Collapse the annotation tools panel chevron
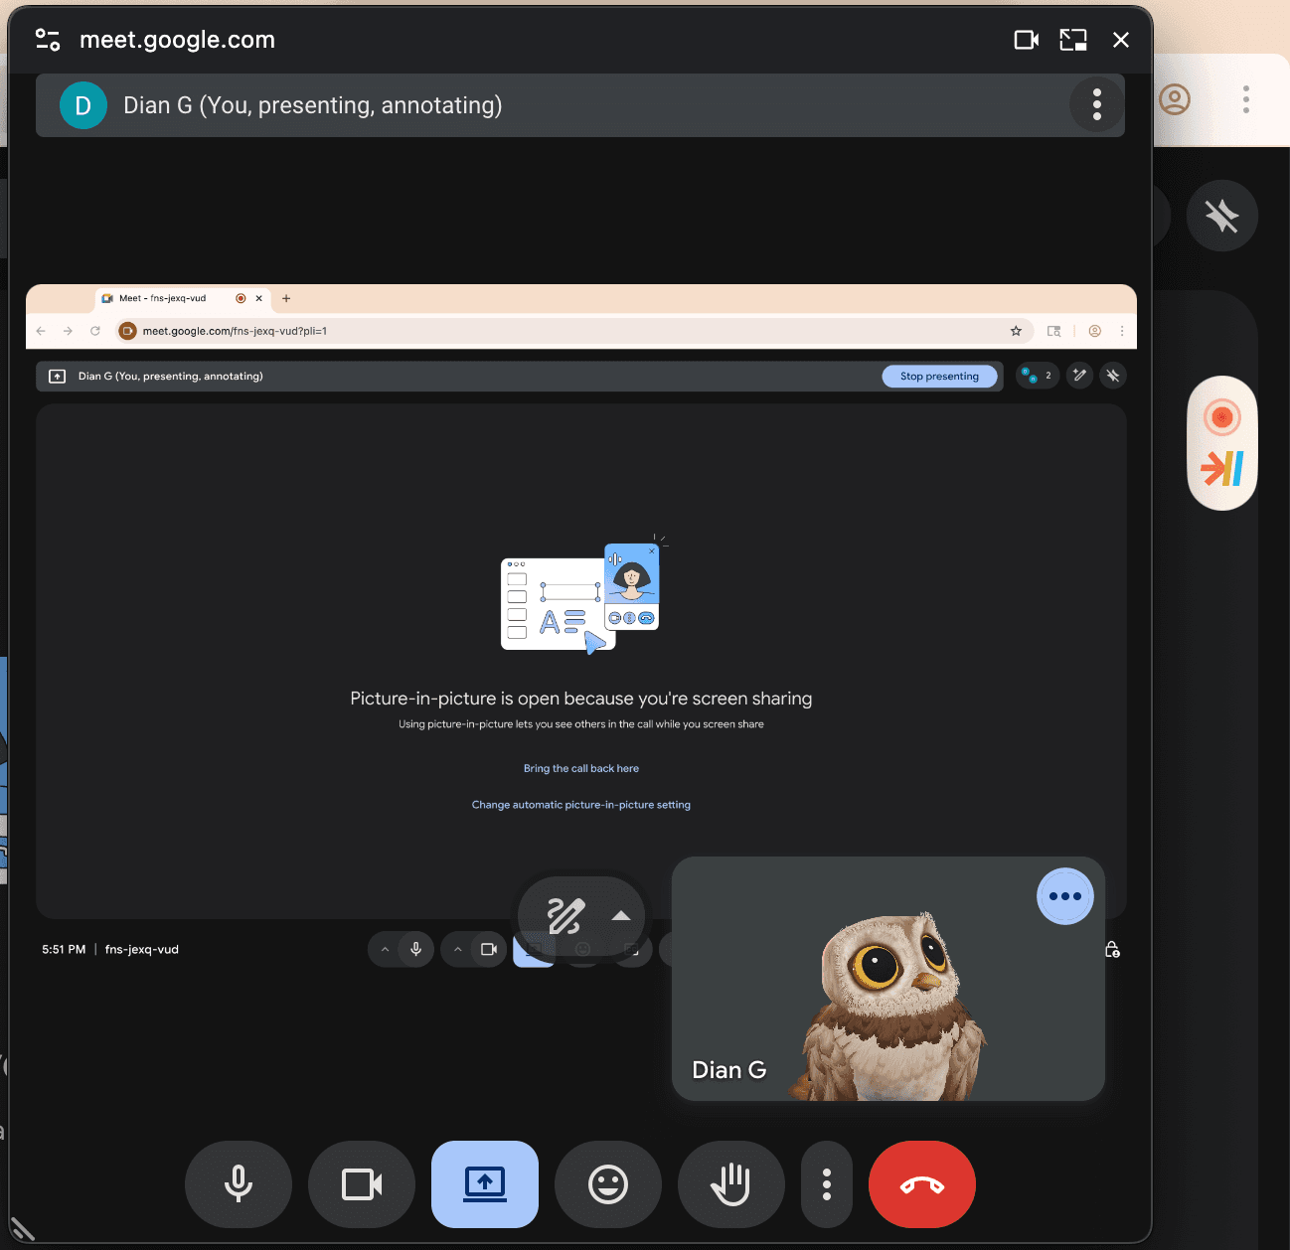Screen dimensions: 1290x1250 click(x=623, y=916)
